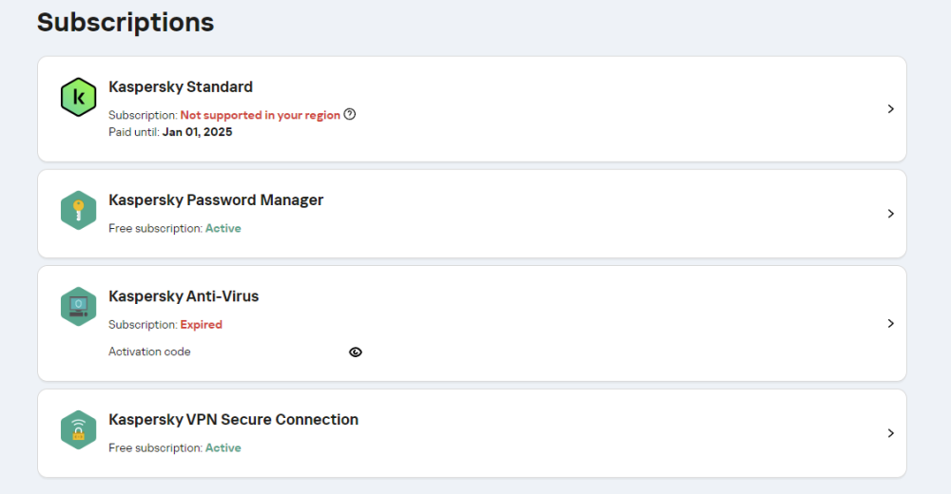Expand Kaspersky Standard with its chevron arrow
Screen dimensions: 951x494
click(x=891, y=109)
